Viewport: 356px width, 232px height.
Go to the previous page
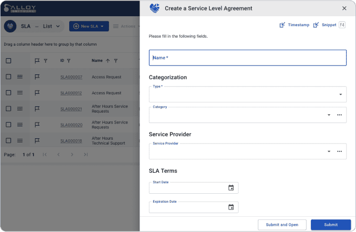[59, 154]
